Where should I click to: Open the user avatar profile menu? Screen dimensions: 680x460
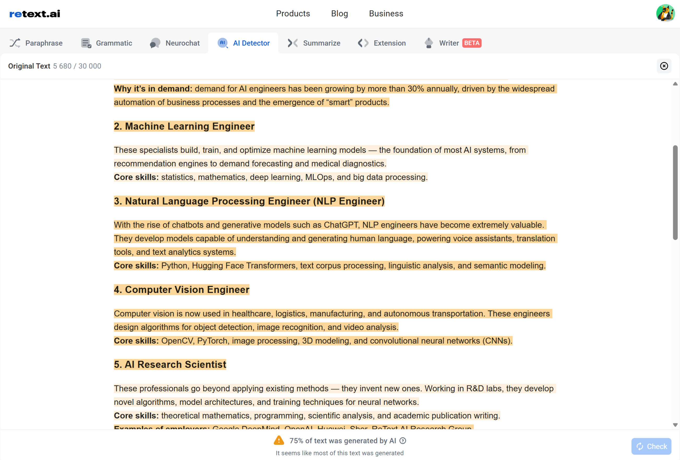[665, 13]
